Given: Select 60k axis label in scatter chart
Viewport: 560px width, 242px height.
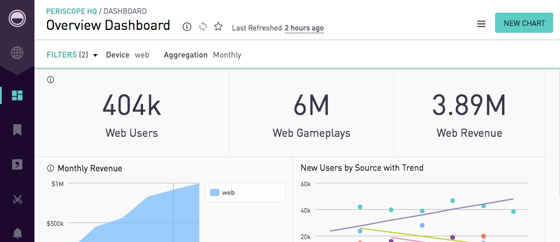Looking at the screenshot, I should coord(306,183).
